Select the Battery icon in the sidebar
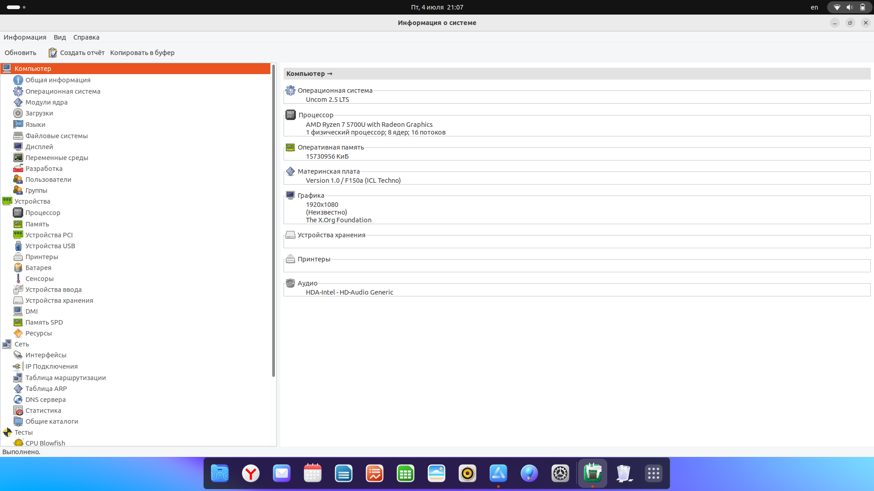Screen dimensions: 874x491 tap(18, 268)
